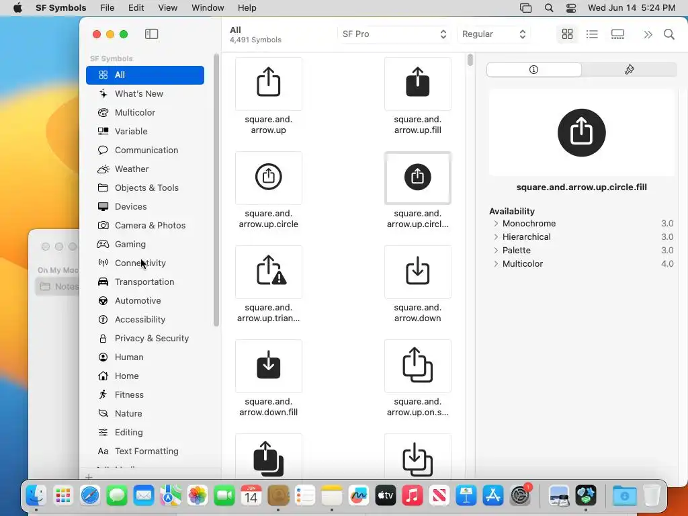Open the Multicolor sidebar category

pos(145,113)
